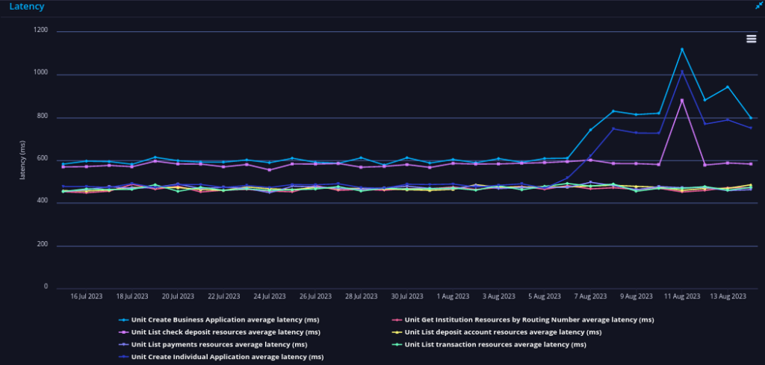
Task: Toggle the Unit Get Institution Resources by Routing Number series
Action: 523,320
